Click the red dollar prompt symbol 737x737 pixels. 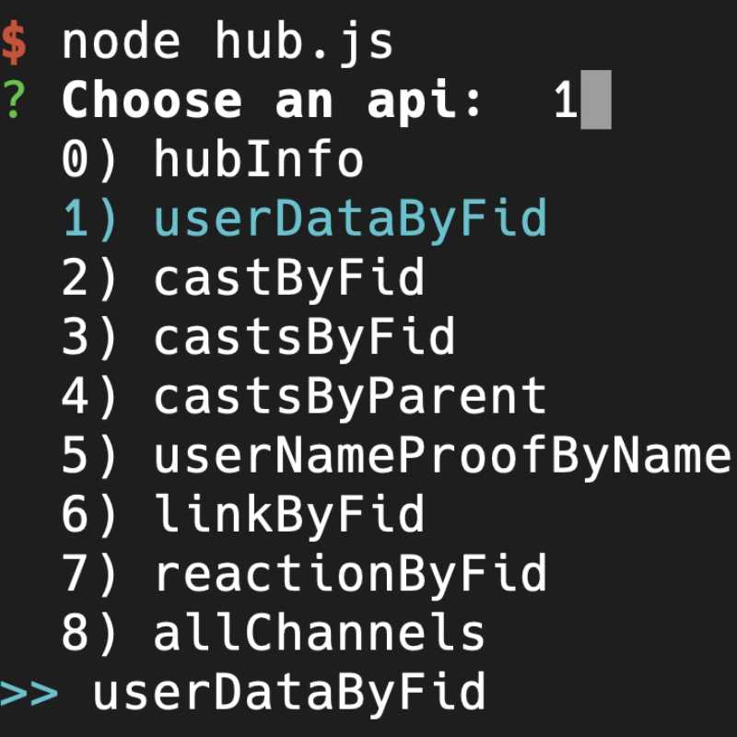coord(14,43)
